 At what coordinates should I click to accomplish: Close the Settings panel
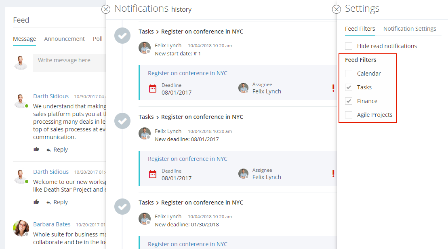(337, 9)
